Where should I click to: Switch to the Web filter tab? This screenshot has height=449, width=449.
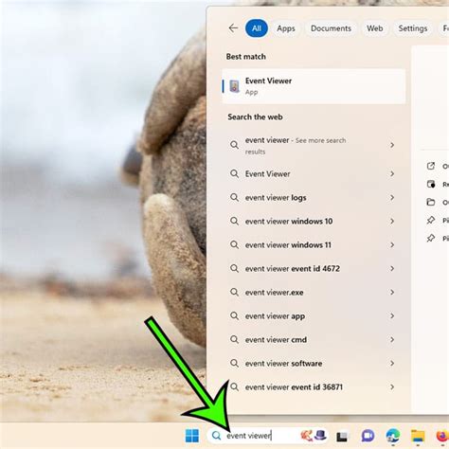[x=375, y=28]
